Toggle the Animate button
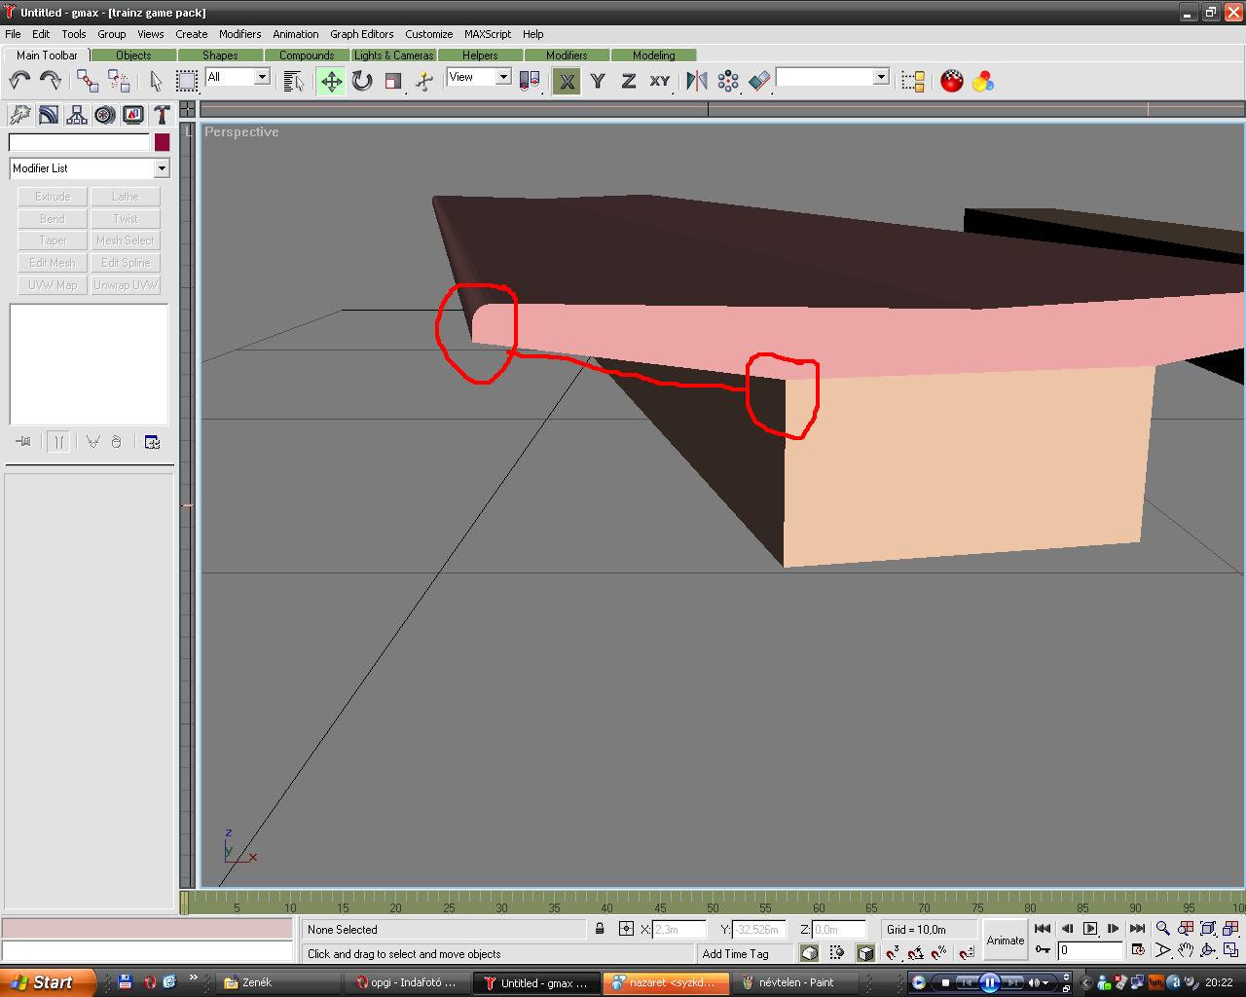The height and width of the screenshot is (997, 1246). 1006,941
